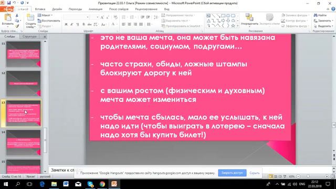
Task: Open the Переходы ribbon tab
Action: coord(75,9)
